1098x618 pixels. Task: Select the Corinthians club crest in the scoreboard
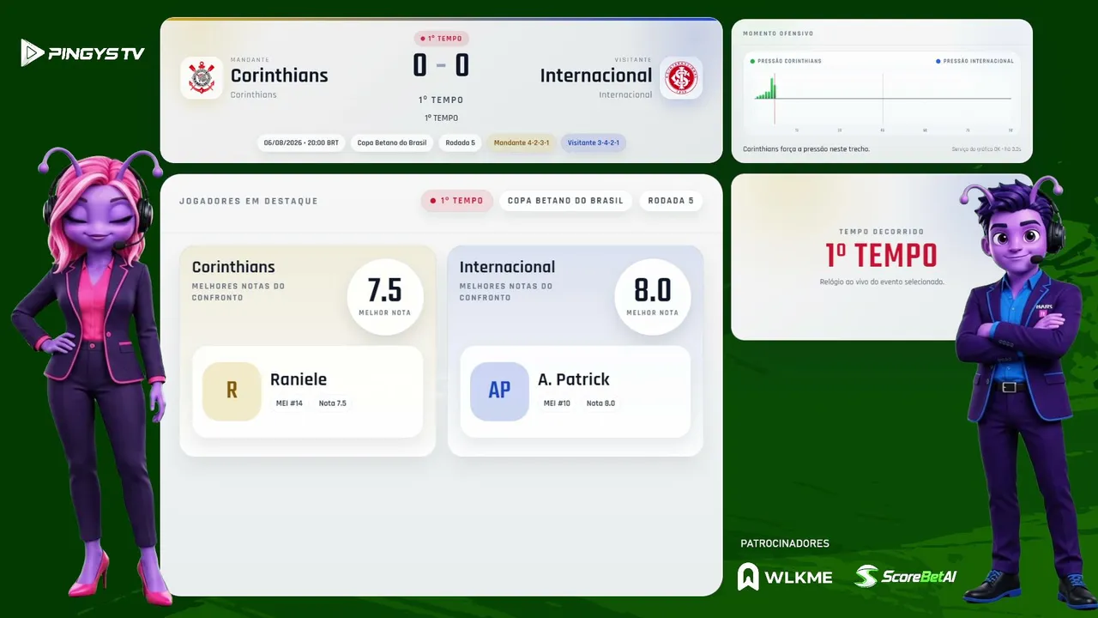point(202,78)
